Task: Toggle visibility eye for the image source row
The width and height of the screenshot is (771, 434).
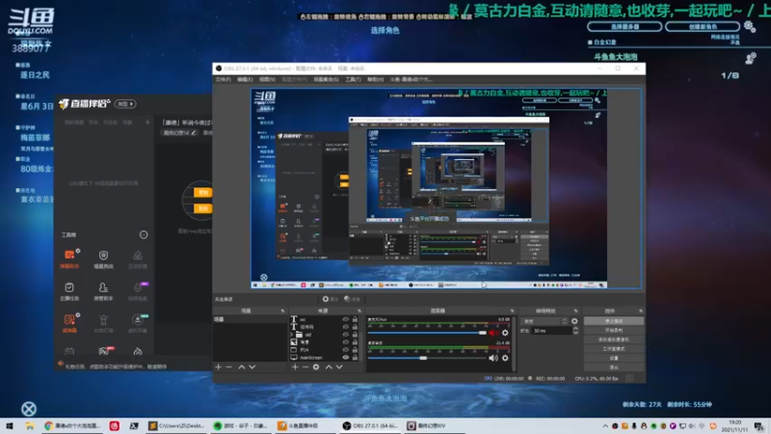Action: (x=346, y=342)
